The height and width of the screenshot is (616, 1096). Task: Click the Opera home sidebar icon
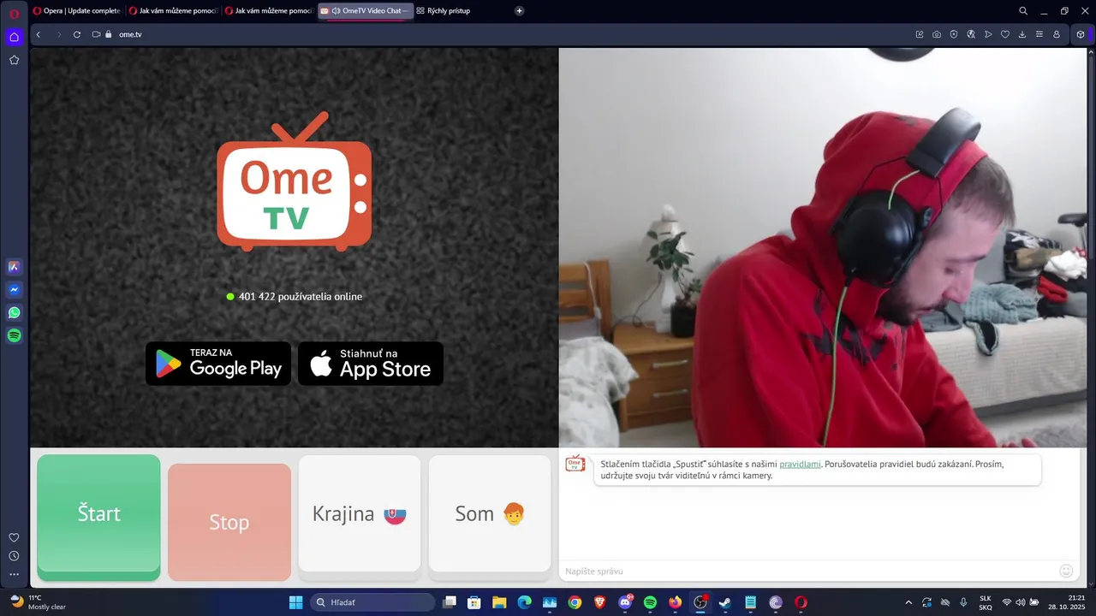pos(14,37)
